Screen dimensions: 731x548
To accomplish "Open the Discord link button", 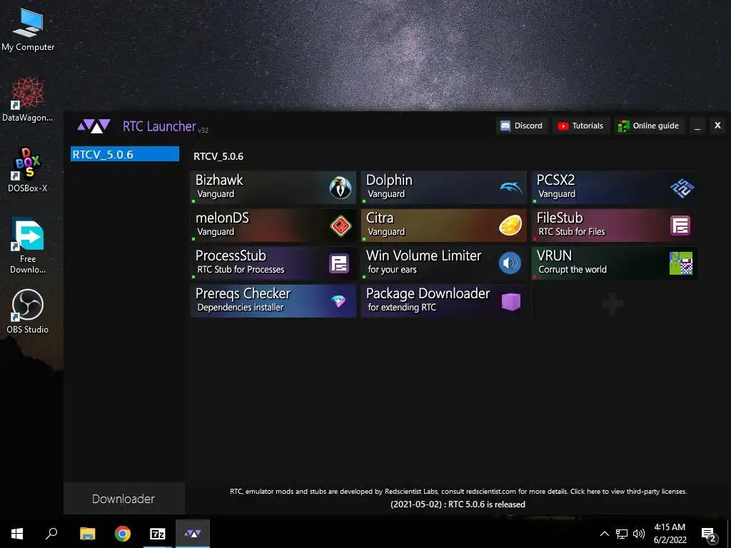I will (x=521, y=126).
